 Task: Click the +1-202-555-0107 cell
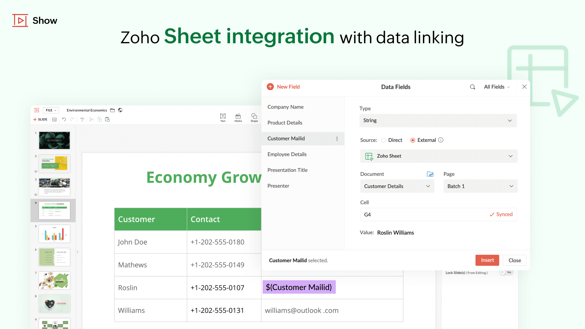[224, 288]
